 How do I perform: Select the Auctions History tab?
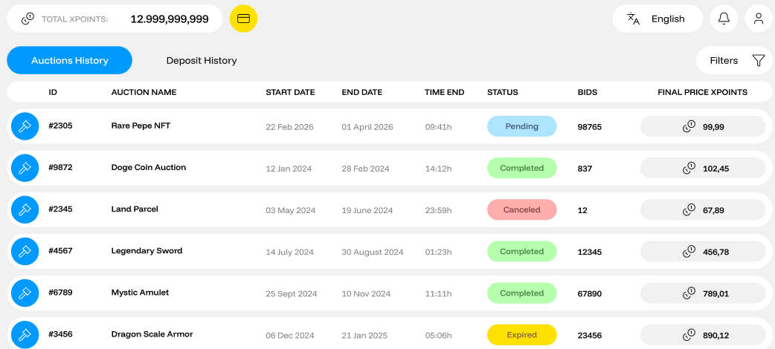(x=70, y=60)
